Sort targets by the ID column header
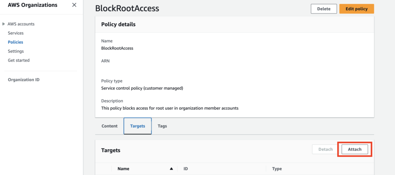Image resolution: width=395 pixels, height=175 pixels. 186,169
